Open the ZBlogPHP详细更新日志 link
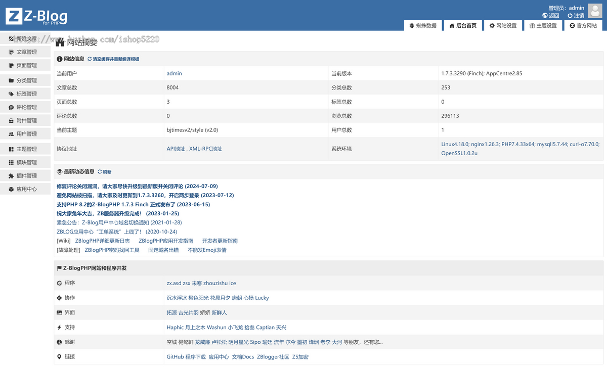This screenshot has height=368, width=607. tap(102, 241)
